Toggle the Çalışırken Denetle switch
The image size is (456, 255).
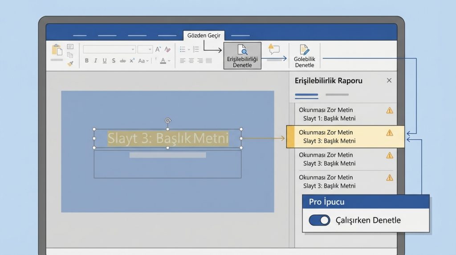319,220
